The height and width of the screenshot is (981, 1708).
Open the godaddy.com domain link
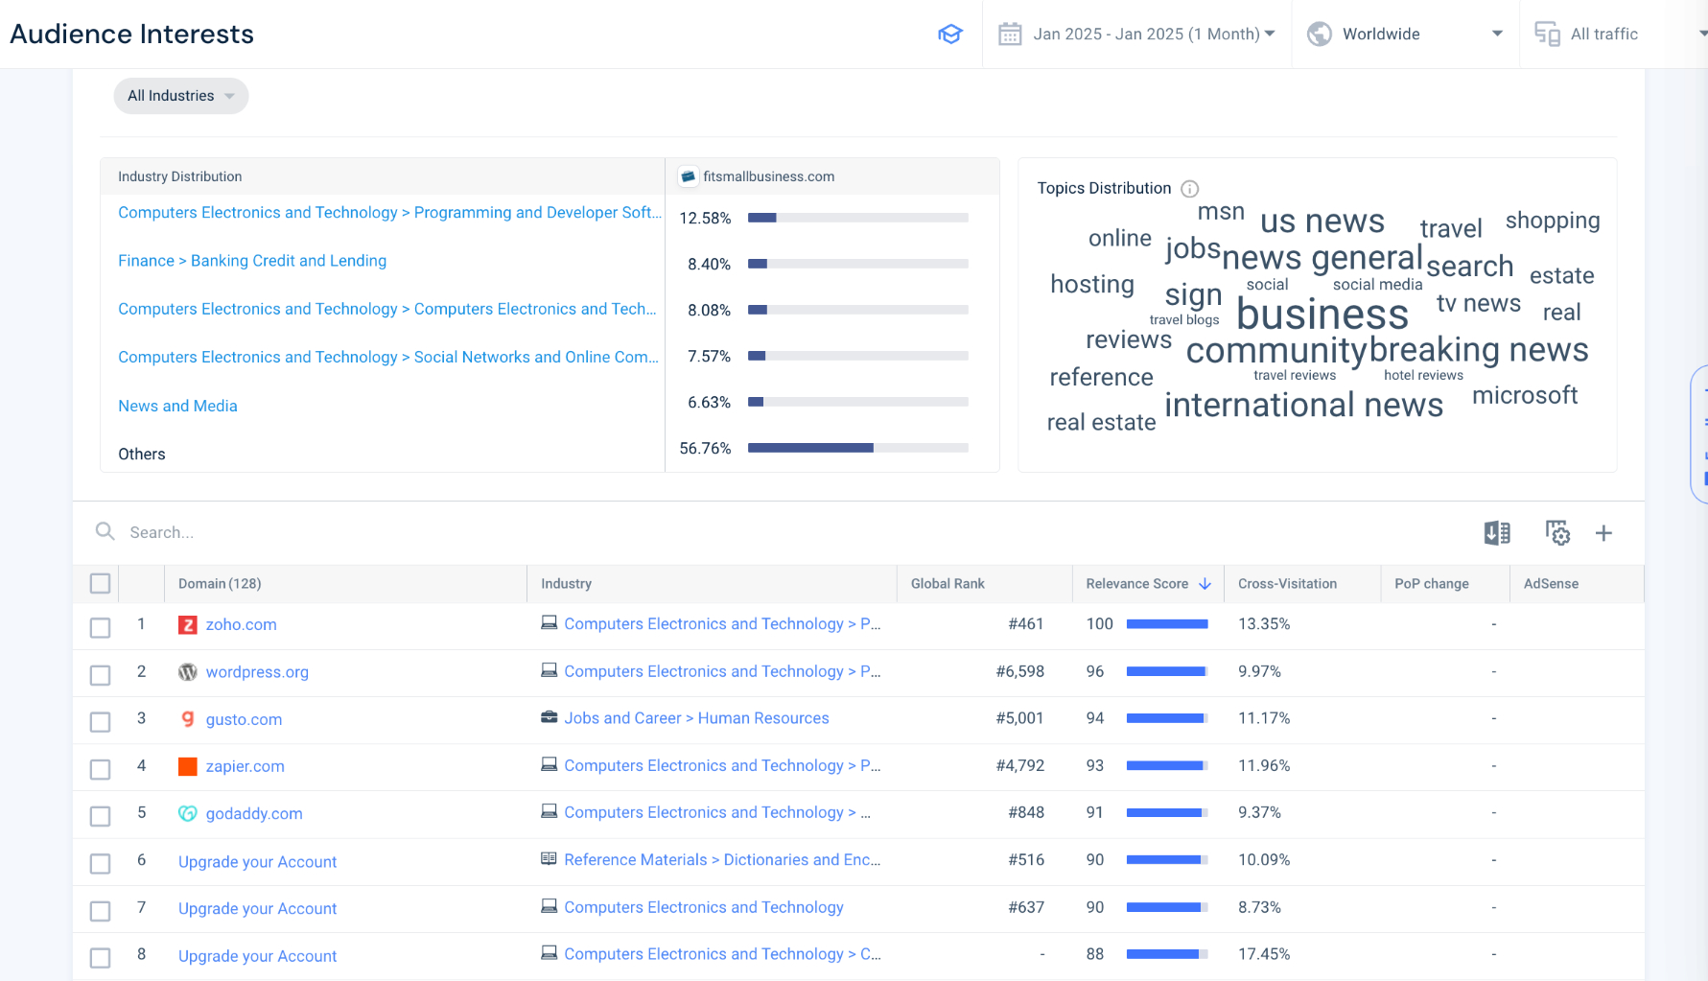254,813
